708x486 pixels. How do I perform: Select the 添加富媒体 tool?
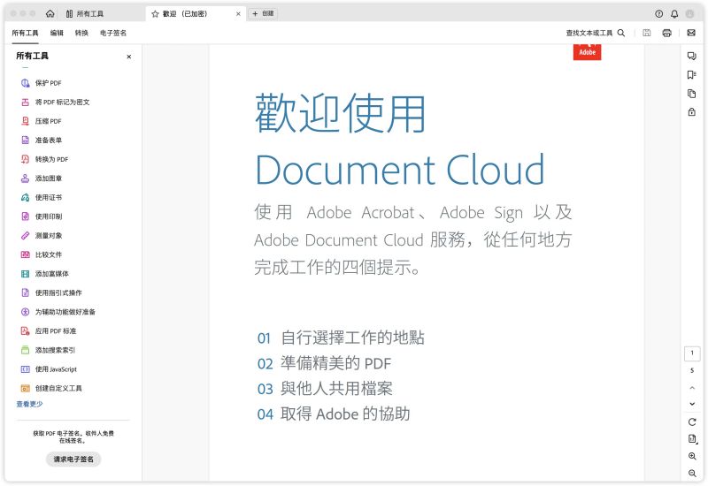45,274
